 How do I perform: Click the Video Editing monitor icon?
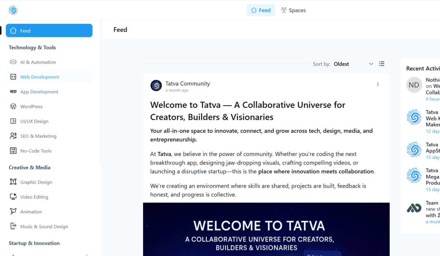pyautogui.click(x=13, y=197)
